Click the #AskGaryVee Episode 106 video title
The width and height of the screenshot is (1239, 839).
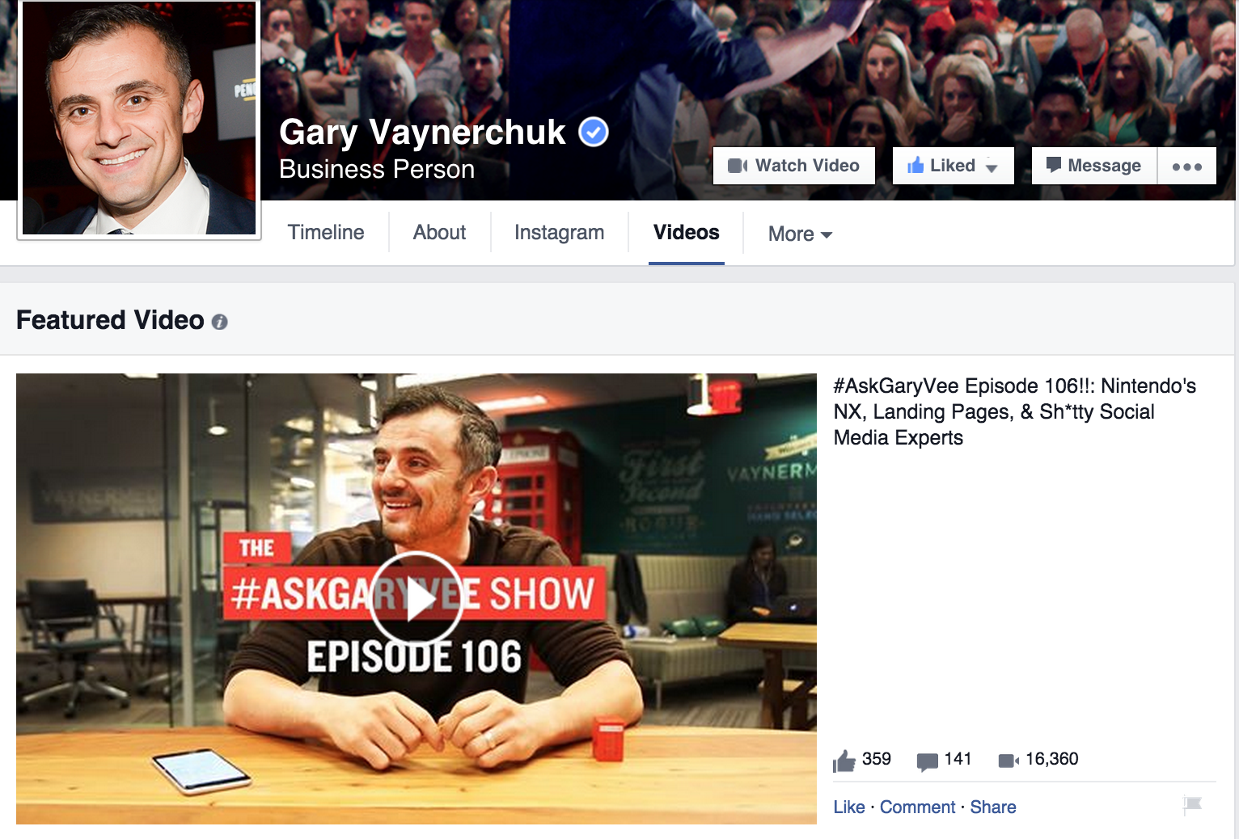point(1014,411)
